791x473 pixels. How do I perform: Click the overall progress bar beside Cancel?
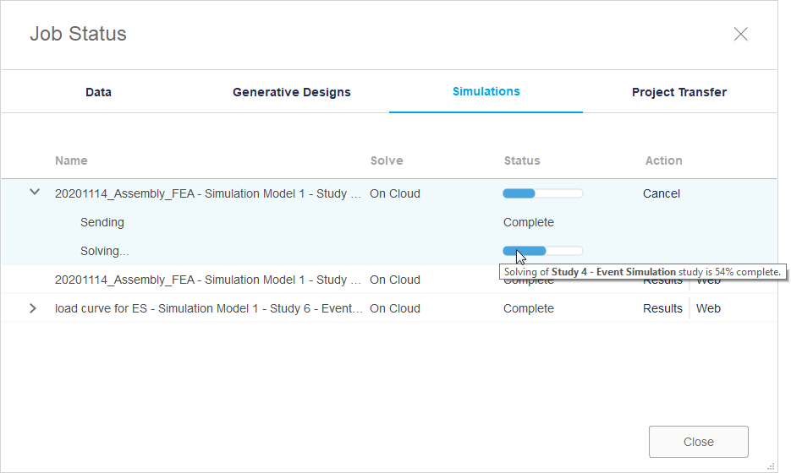point(542,193)
